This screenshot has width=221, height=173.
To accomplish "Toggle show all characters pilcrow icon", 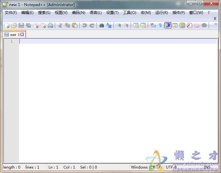I will [x=160, y=25].
